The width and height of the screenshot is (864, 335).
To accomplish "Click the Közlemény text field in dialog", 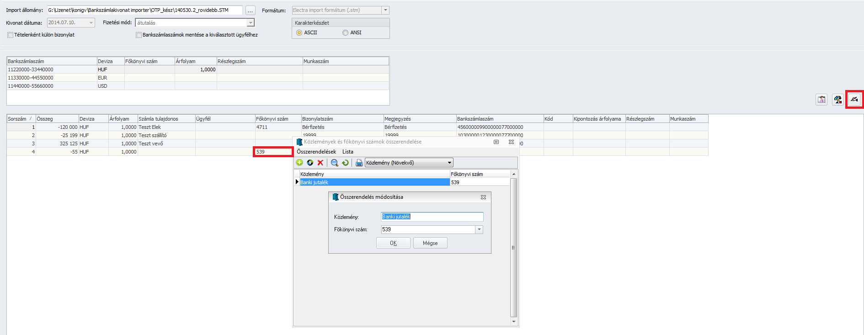I will tap(432, 217).
